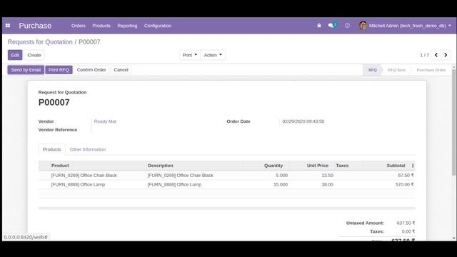Expand the Action dropdown

tap(213, 55)
